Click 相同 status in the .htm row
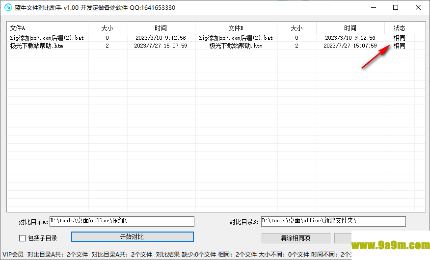 coord(399,46)
